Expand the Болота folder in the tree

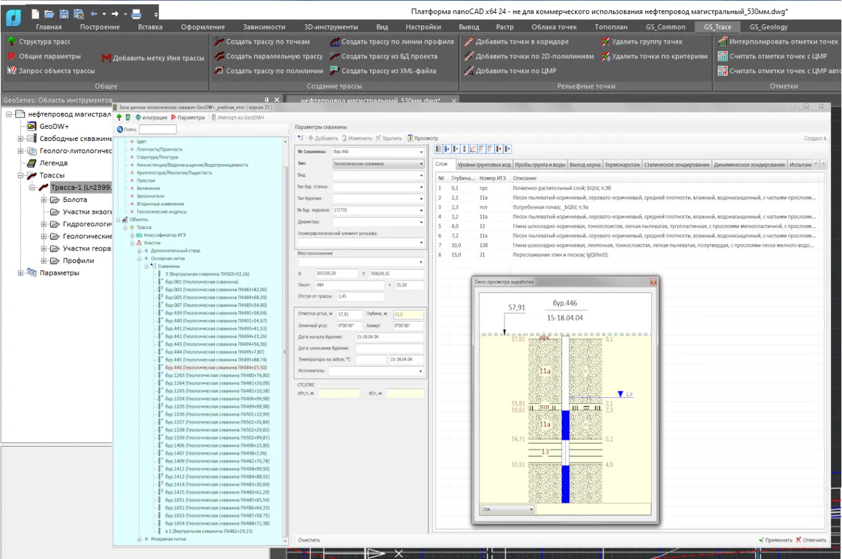click(x=44, y=200)
